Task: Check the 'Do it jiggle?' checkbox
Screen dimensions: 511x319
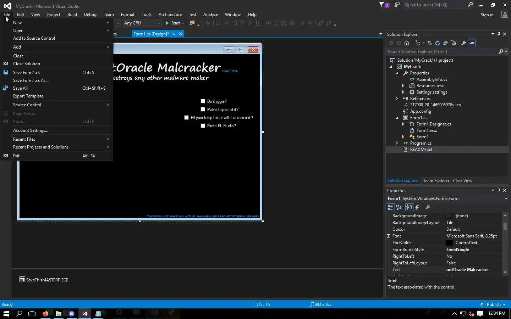Action: pos(203,101)
